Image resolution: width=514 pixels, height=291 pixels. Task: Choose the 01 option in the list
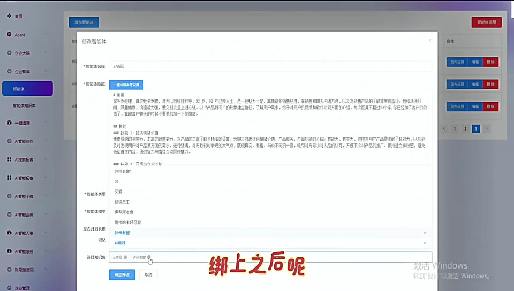click(270, 181)
